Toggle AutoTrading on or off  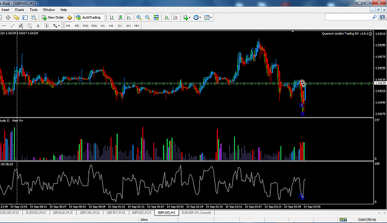pos(89,17)
